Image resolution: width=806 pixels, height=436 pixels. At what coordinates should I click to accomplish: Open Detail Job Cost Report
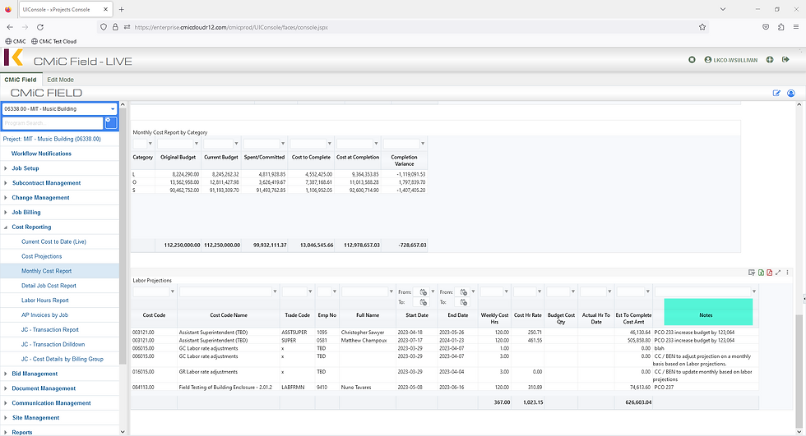(49, 286)
